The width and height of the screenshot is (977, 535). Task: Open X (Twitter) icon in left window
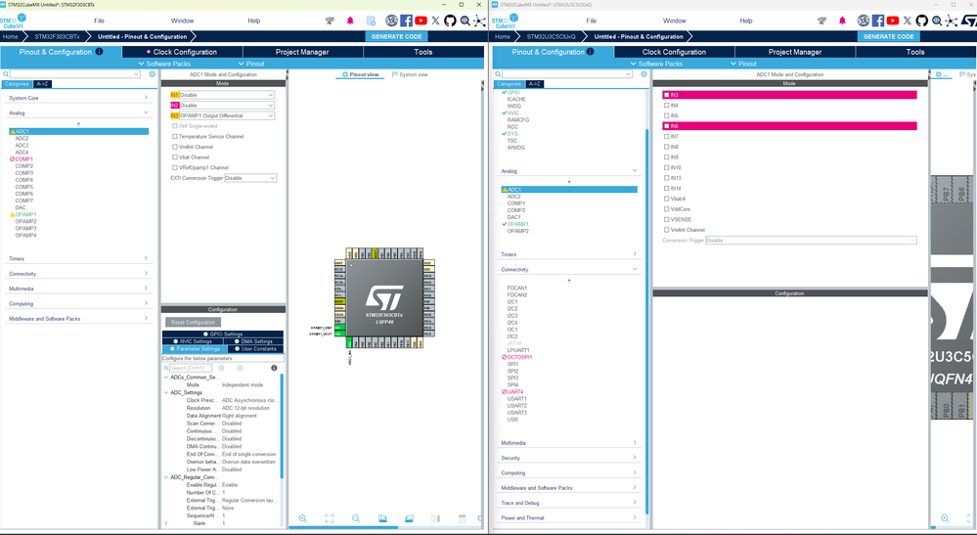[435, 21]
